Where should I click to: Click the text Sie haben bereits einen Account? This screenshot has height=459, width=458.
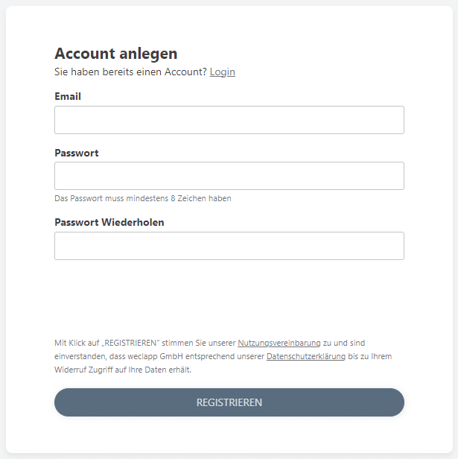(130, 72)
